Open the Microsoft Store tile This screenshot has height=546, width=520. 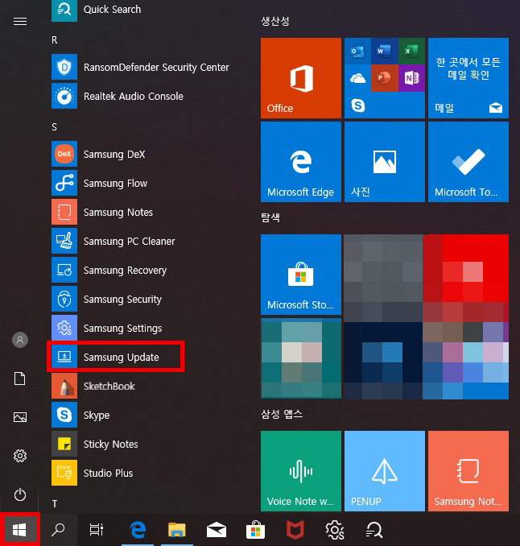click(301, 275)
